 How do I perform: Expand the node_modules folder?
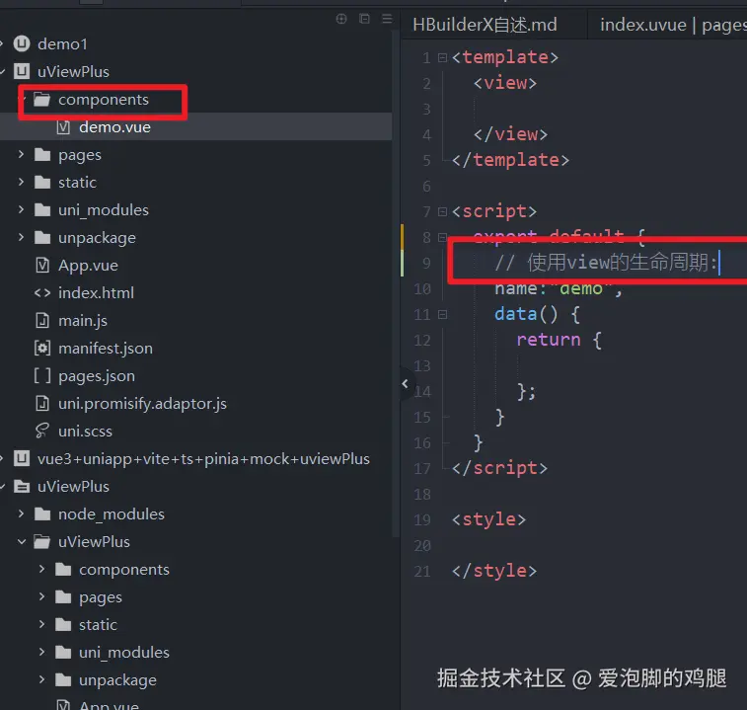point(21,513)
